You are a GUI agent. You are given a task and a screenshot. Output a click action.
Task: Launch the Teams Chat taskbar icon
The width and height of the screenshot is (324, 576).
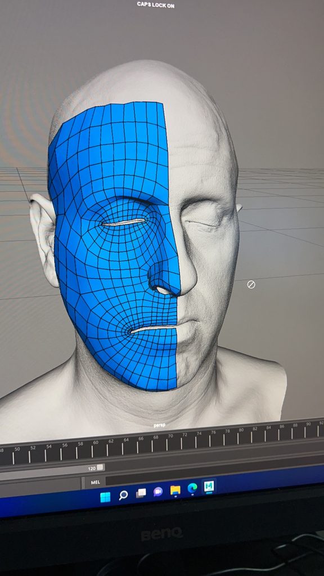158,492
